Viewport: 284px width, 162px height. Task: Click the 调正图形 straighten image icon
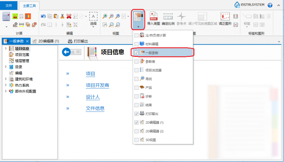click(225, 18)
